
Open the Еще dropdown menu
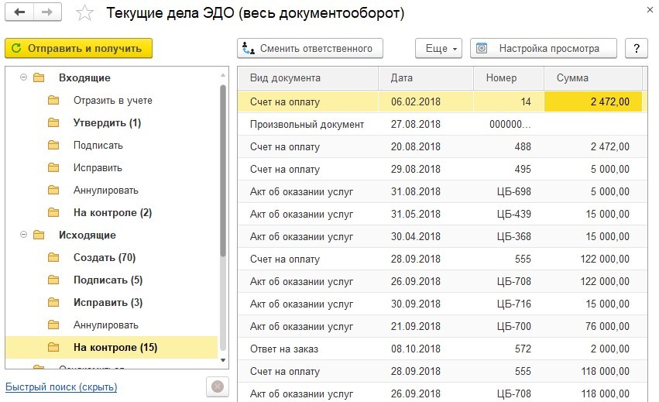pyautogui.click(x=438, y=48)
